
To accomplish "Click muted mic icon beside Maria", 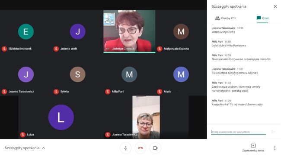I will coord(160,92).
